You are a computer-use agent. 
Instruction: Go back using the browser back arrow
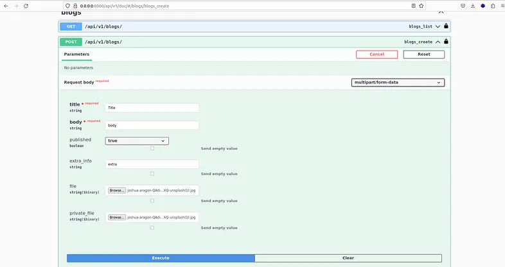point(6,6)
